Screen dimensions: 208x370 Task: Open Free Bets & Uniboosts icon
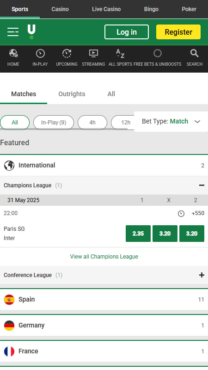pyautogui.click(x=157, y=53)
